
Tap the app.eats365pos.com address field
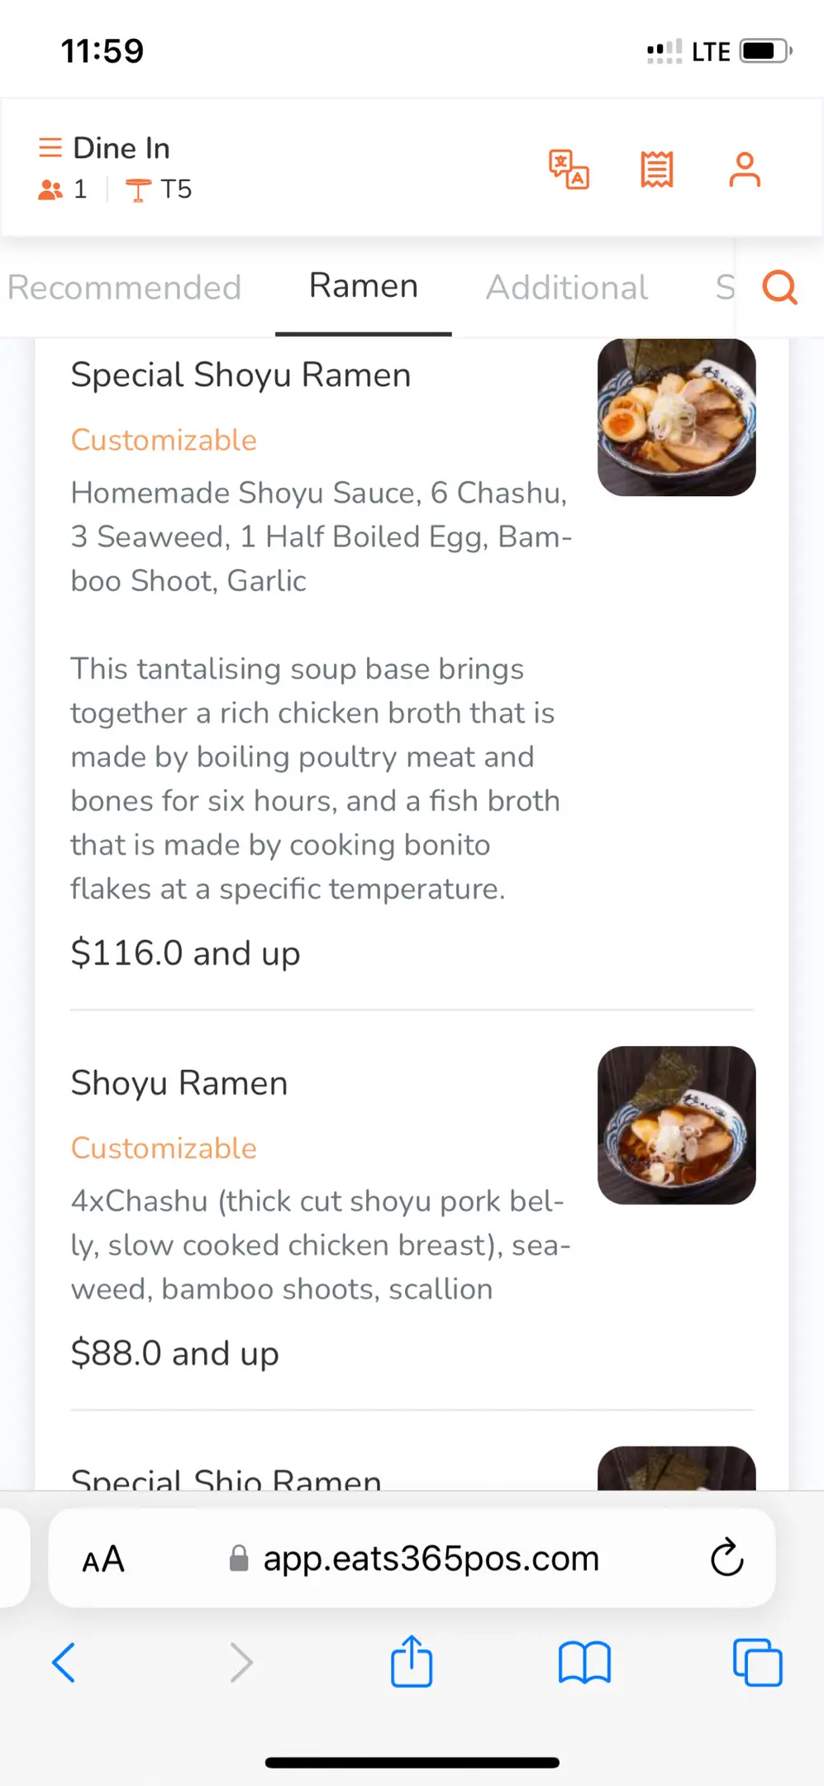point(430,1559)
